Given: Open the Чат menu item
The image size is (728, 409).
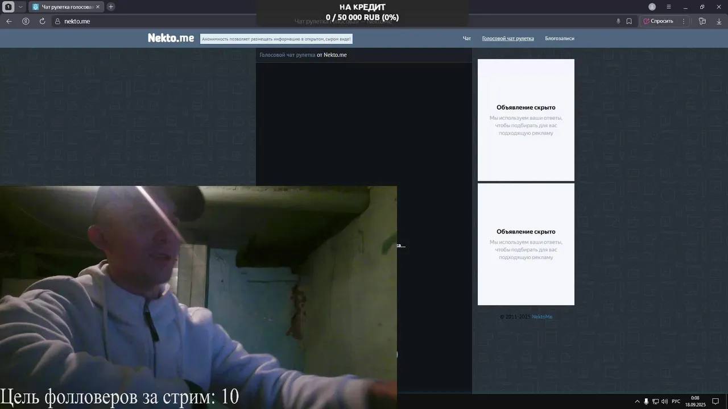Looking at the screenshot, I should [467, 39].
